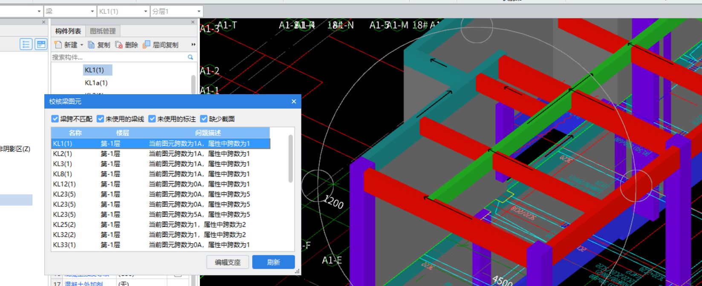702x286 pixels.
Task: Toggle the 缺少截面 checkbox
Action: click(x=204, y=119)
